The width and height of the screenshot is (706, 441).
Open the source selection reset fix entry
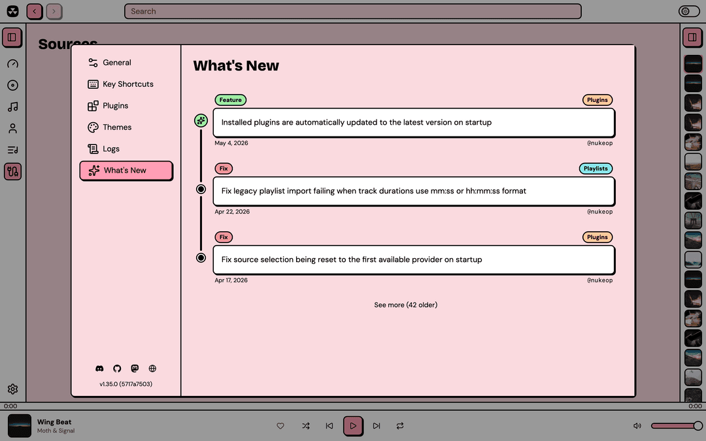click(x=414, y=259)
